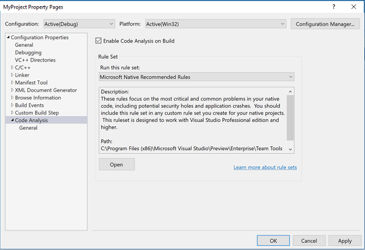
Task: Click the Cancel button
Action: pos(309,241)
